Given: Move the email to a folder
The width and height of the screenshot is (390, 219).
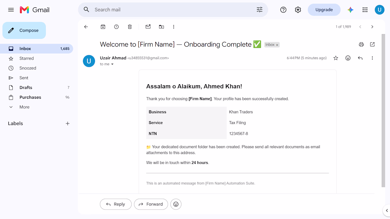Looking at the screenshot, I should tap(161, 27).
